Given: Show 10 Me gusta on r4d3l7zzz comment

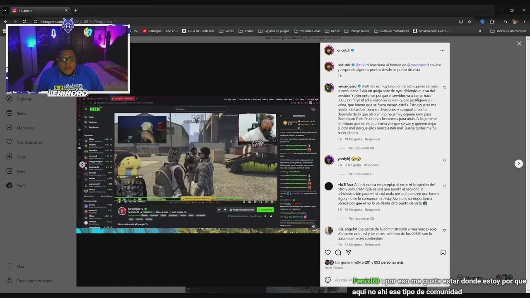Looking at the screenshot, I should point(353,210).
